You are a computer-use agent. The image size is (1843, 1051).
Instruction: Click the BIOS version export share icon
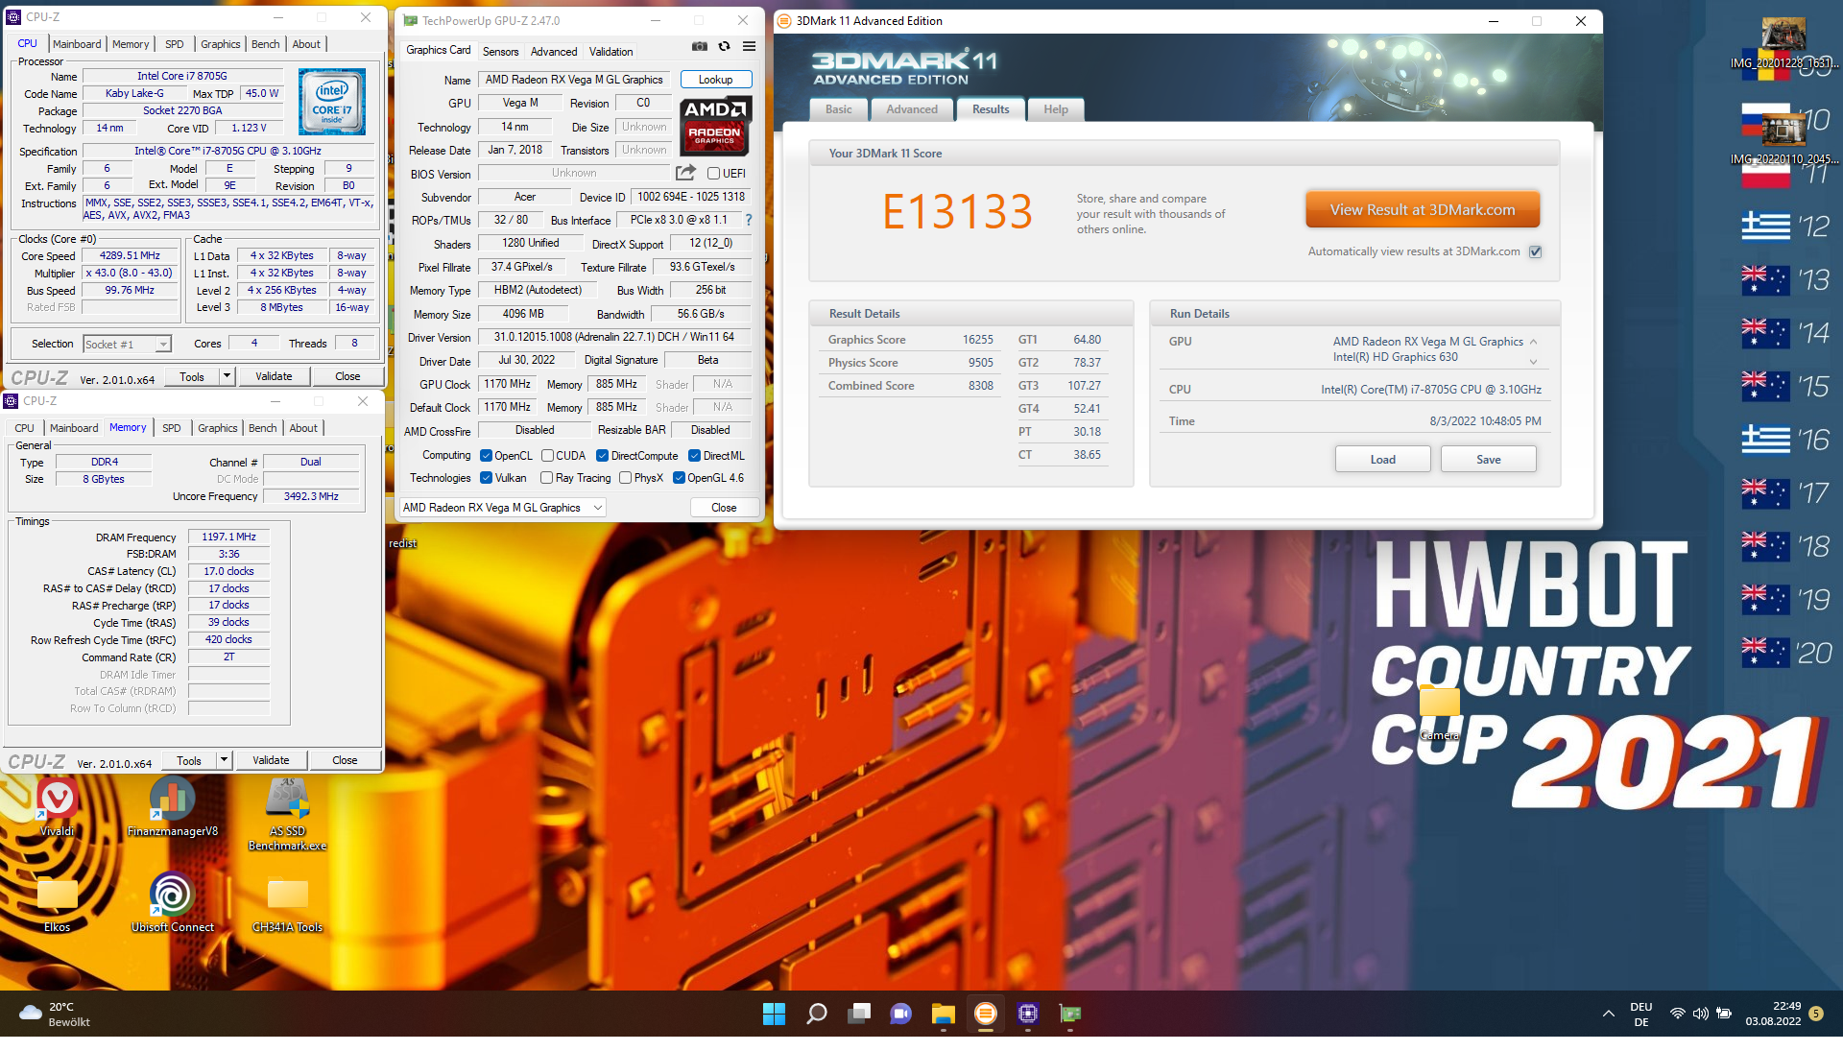pos(685,173)
